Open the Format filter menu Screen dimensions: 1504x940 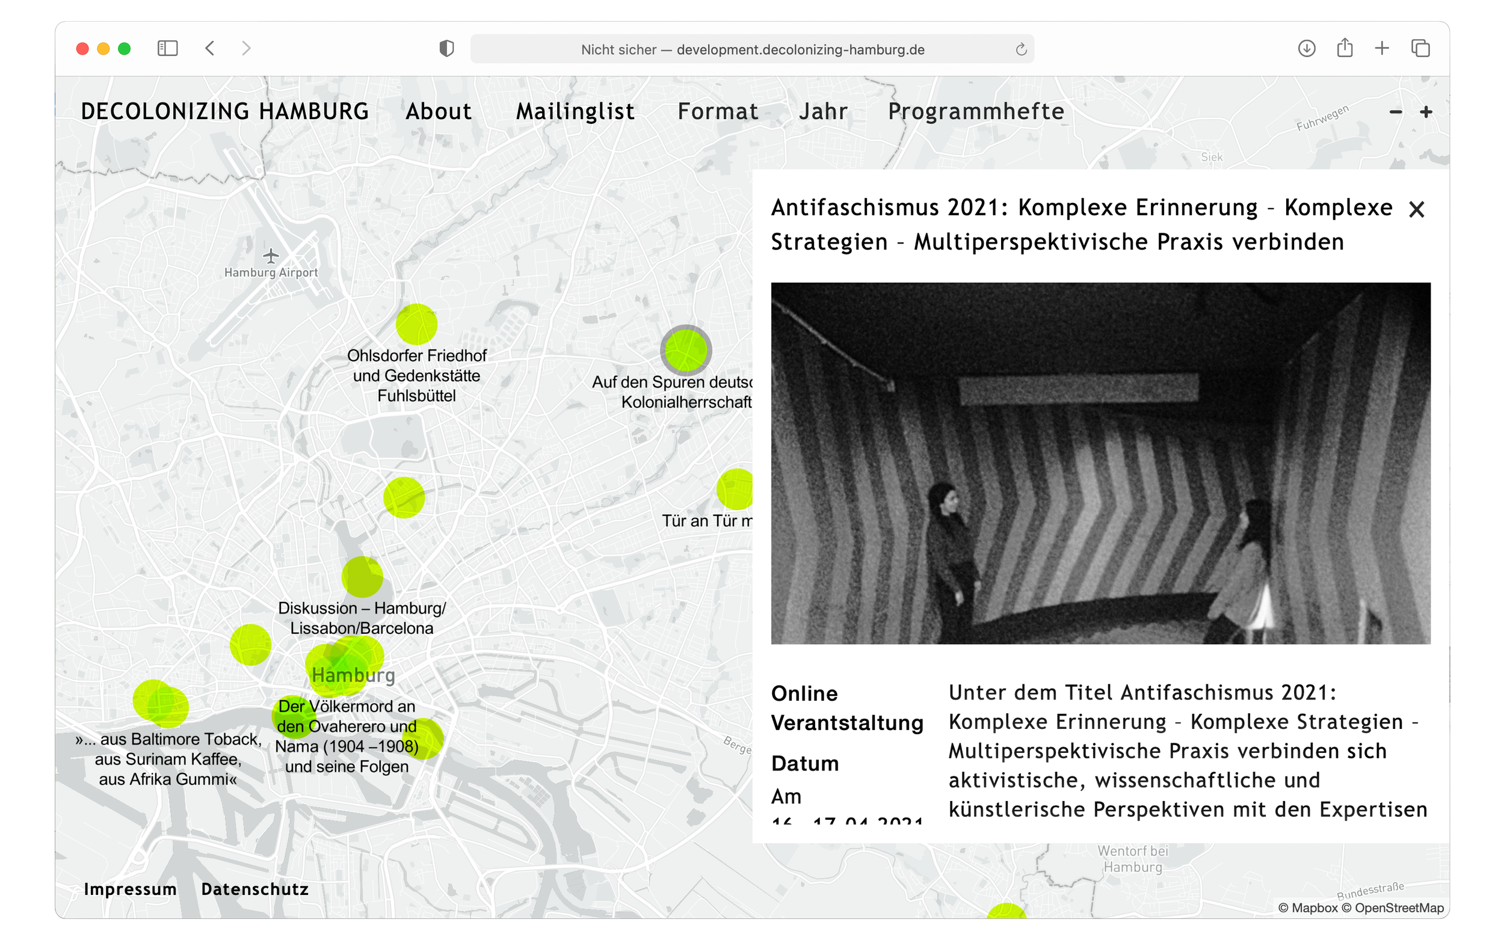tap(718, 112)
